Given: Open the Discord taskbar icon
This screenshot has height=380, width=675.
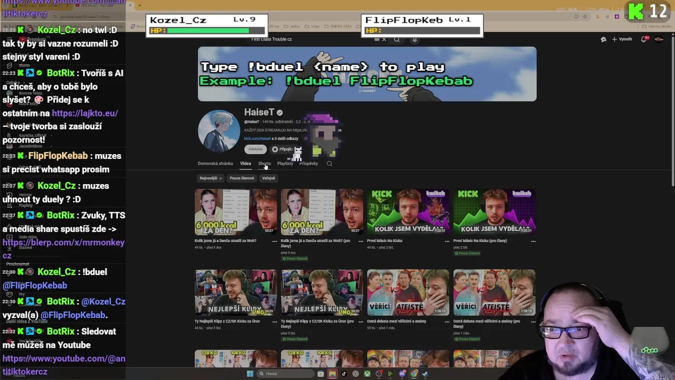Looking at the screenshot, I should (x=402, y=374).
